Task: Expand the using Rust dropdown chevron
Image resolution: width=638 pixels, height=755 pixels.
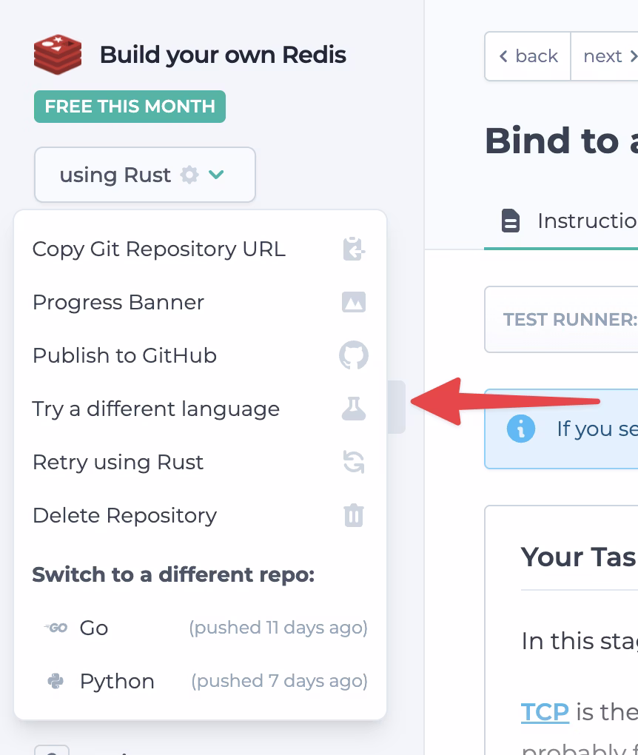Action: [x=216, y=175]
